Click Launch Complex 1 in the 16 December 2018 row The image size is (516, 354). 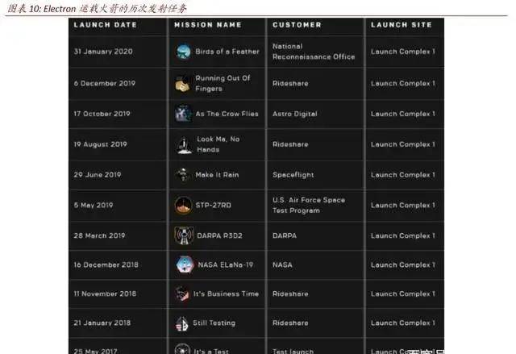(403, 264)
